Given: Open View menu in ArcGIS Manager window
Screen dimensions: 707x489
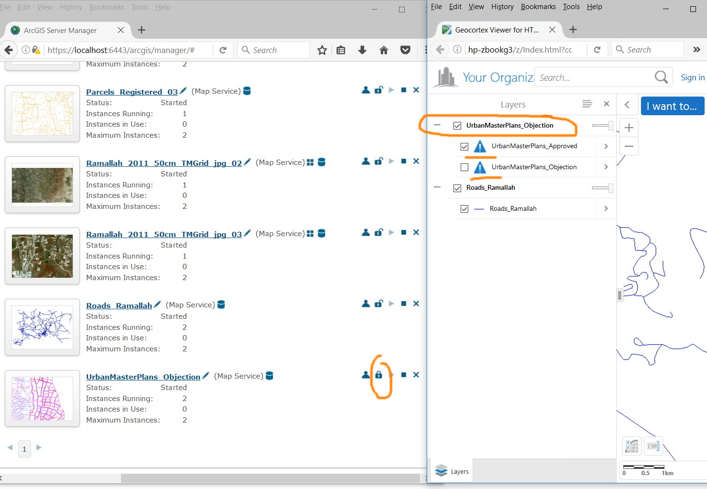Looking at the screenshot, I should pos(45,7).
